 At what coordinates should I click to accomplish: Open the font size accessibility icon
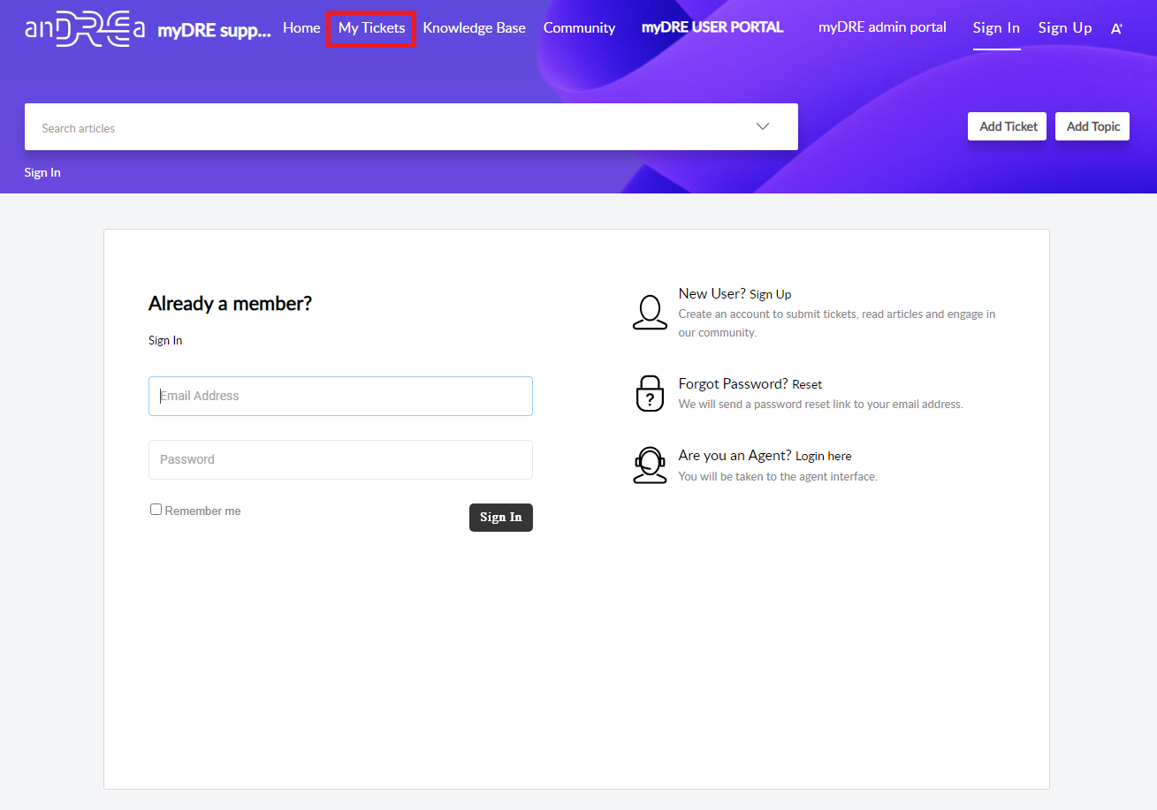(1116, 28)
